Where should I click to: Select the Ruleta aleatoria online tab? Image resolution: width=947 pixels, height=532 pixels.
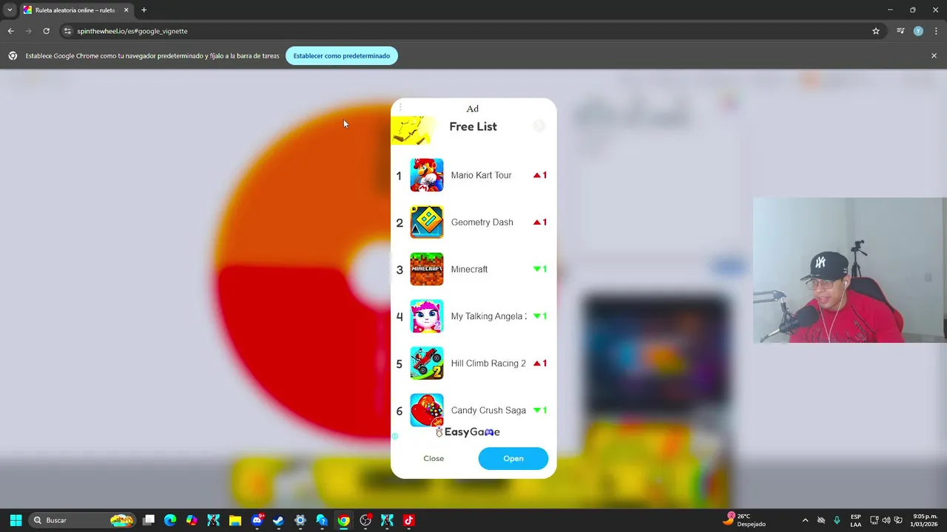(74, 10)
